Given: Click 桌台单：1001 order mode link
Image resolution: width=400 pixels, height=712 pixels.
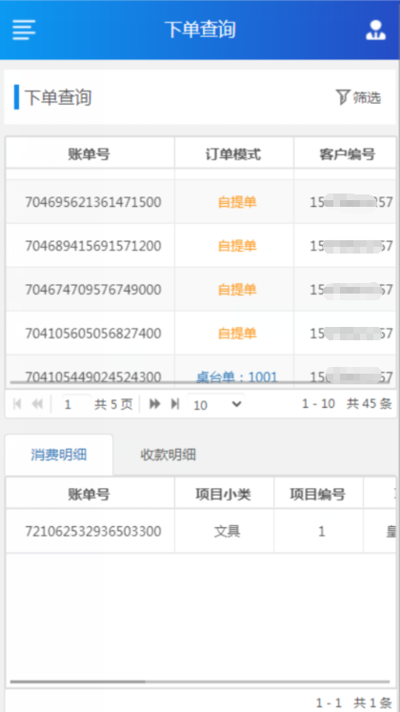Looking at the screenshot, I should click(237, 376).
